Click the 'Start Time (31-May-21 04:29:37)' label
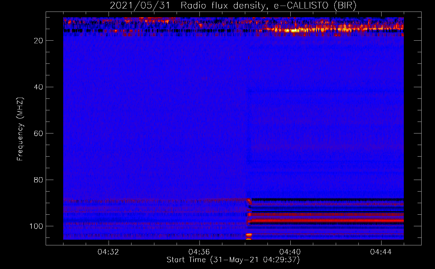Viewport: 435px width, 269px height. pyautogui.click(x=233, y=260)
